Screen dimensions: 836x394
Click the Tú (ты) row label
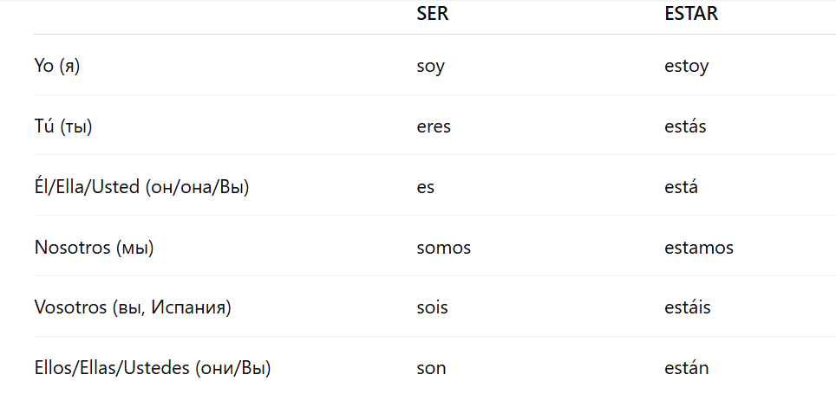click(63, 126)
